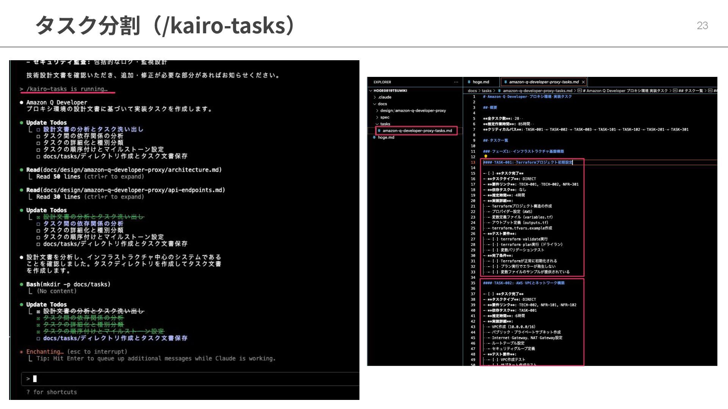Click slide page number 23
The width and height of the screenshot is (728, 409).
coord(702,25)
